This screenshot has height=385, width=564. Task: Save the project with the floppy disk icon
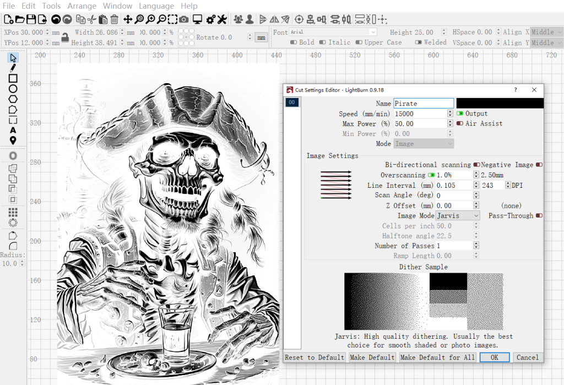tap(31, 19)
